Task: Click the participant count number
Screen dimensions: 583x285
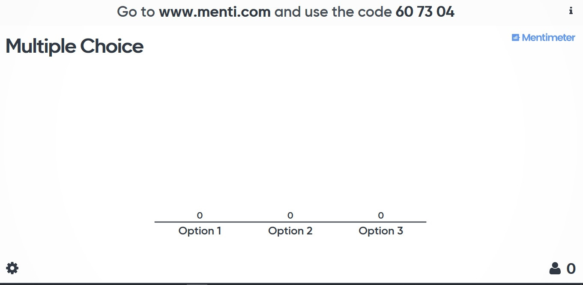Action: click(x=571, y=269)
